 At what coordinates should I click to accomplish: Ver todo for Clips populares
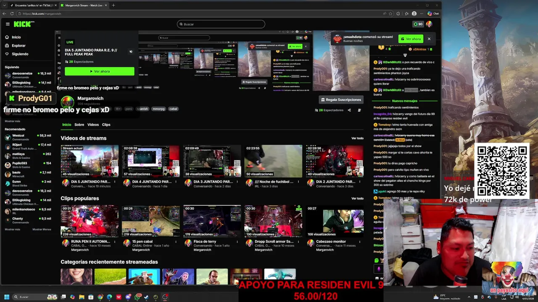[x=357, y=199]
